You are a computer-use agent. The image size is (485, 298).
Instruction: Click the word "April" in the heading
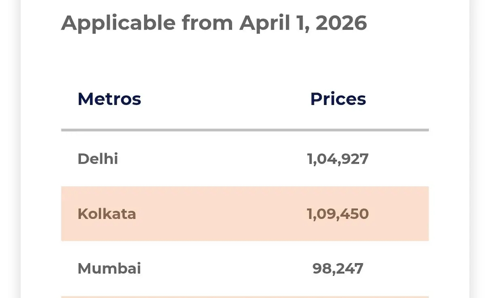tap(264, 23)
